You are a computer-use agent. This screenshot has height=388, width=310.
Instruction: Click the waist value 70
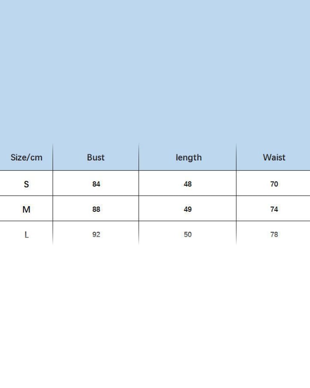pyautogui.click(x=274, y=184)
